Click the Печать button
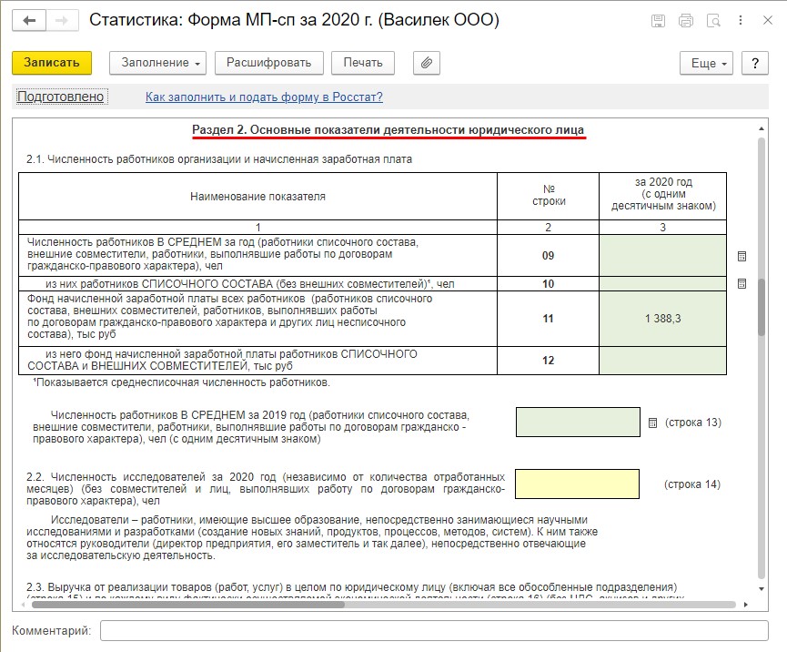787x652 pixels. pos(363,63)
